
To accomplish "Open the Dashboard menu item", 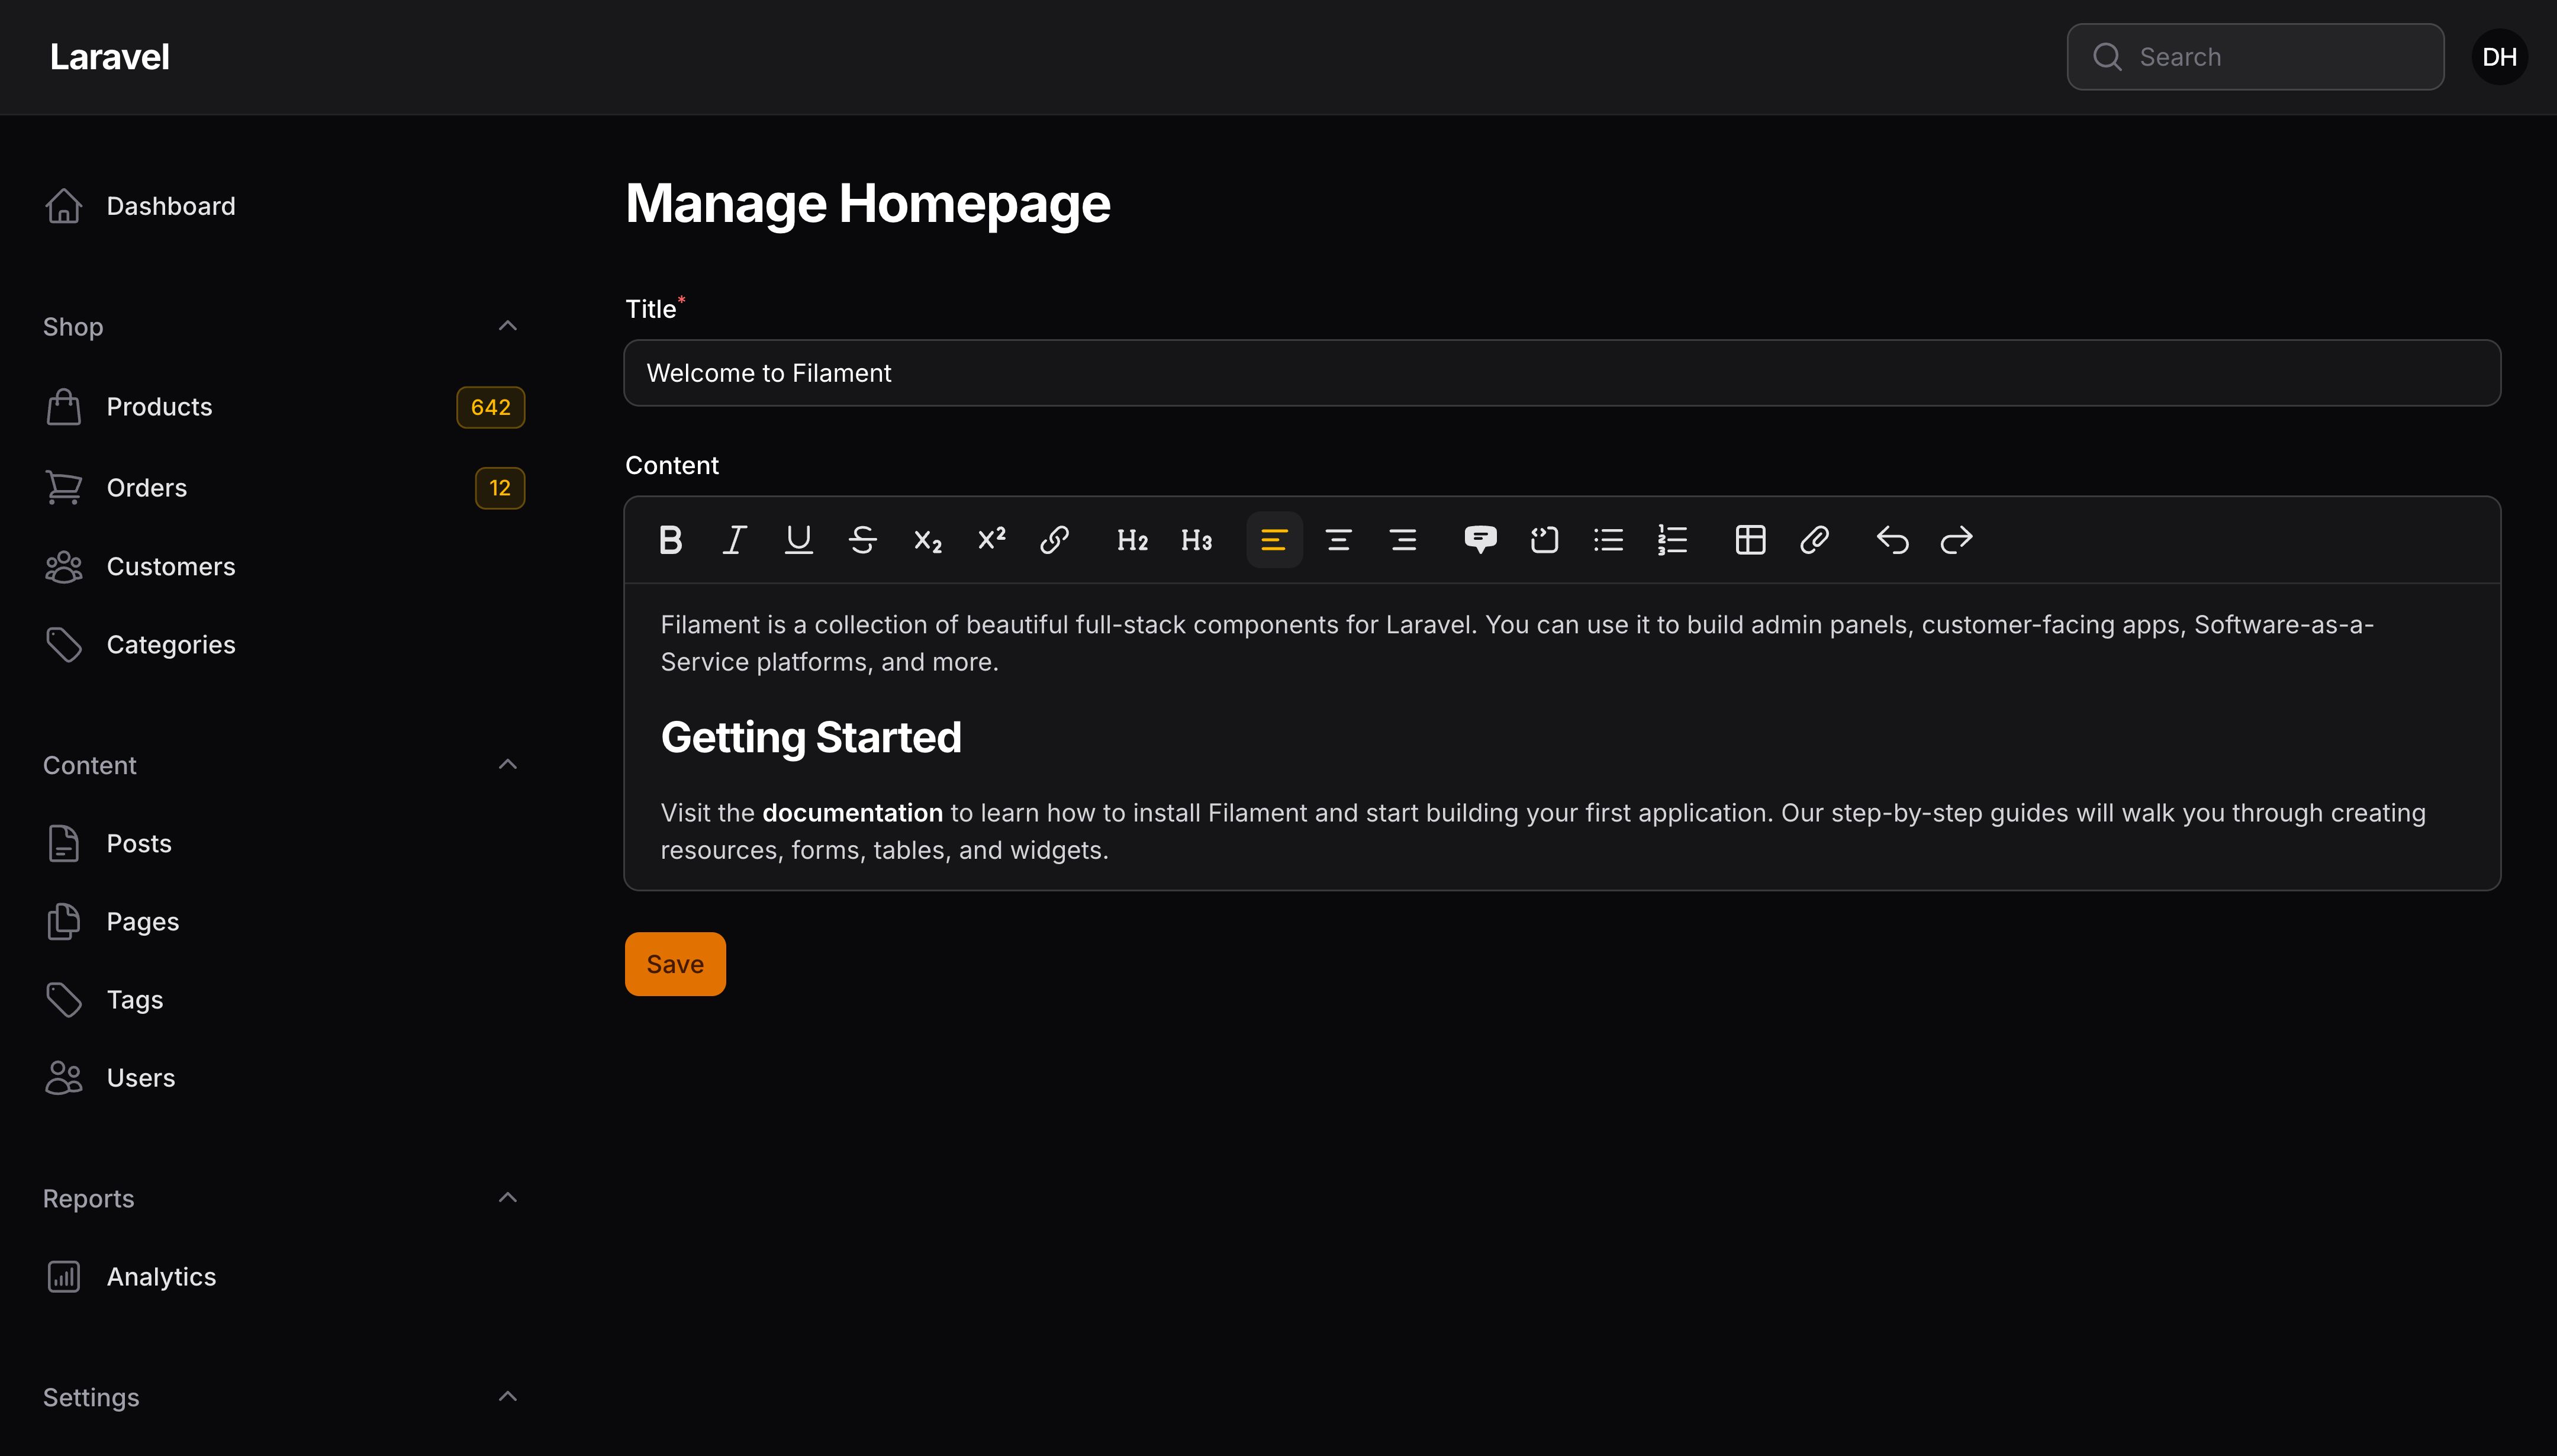I will [x=284, y=206].
